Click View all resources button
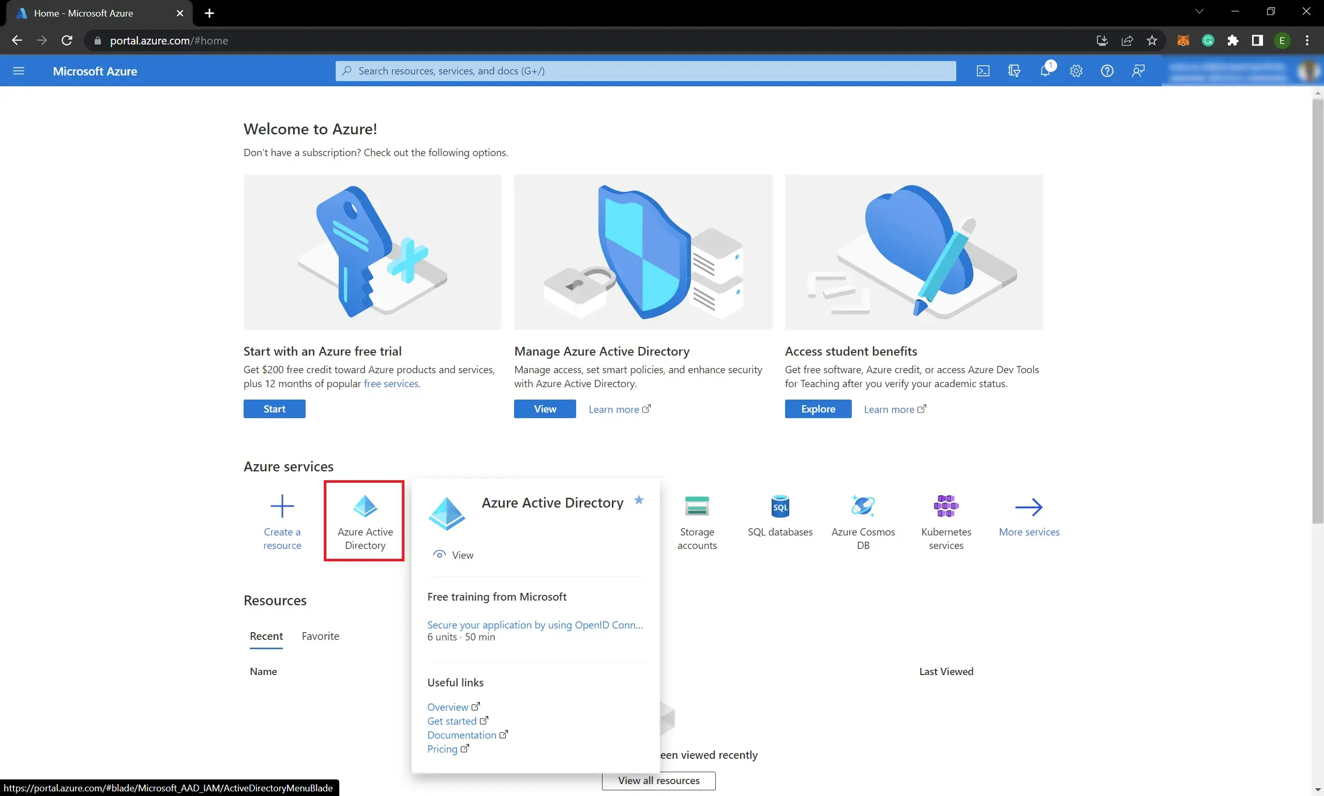 click(658, 780)
